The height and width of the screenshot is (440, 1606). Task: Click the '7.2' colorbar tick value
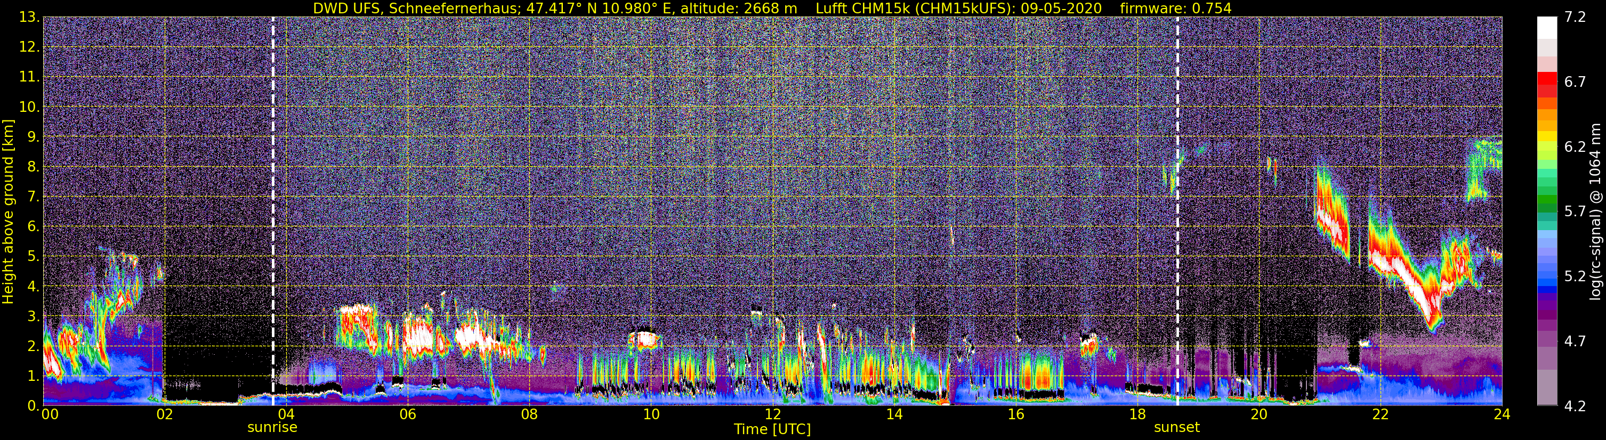coord(1575,17)
